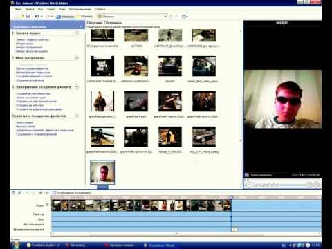
Task: Select the Grand Theft Auto logo thumbnail
Action: point(102,66)
